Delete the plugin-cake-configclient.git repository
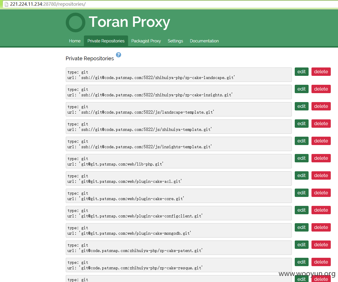This screenshot has height=282, width=338. coord(321,210)
